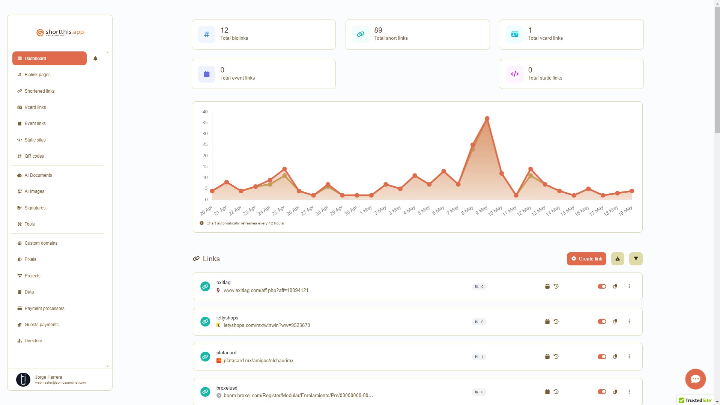Turn off the broxelusd link
720x405 pixels.
(602, 391)
